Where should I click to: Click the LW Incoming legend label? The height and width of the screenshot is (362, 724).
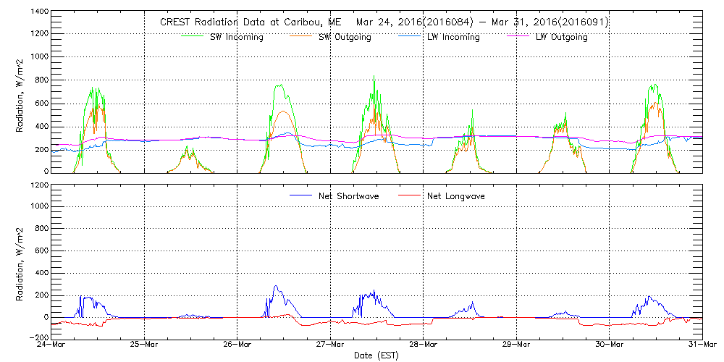coord(452,38)
